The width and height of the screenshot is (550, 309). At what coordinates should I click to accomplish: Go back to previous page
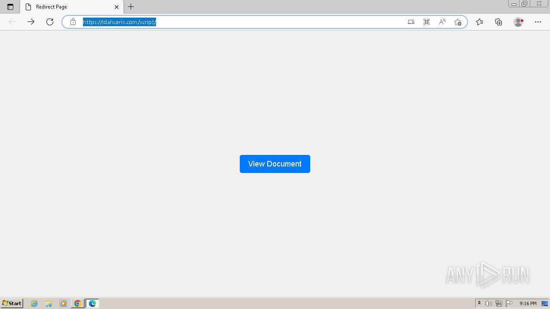[x=12, y=22]
